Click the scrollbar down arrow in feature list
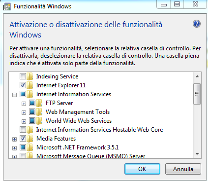The height and width of the screenshot is (181, 208). pyautogui.click(x=197, y=154)
